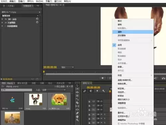Open the Window (W) menu
The height and width of the screenshot is (125, 166).
tap(58, 1)
